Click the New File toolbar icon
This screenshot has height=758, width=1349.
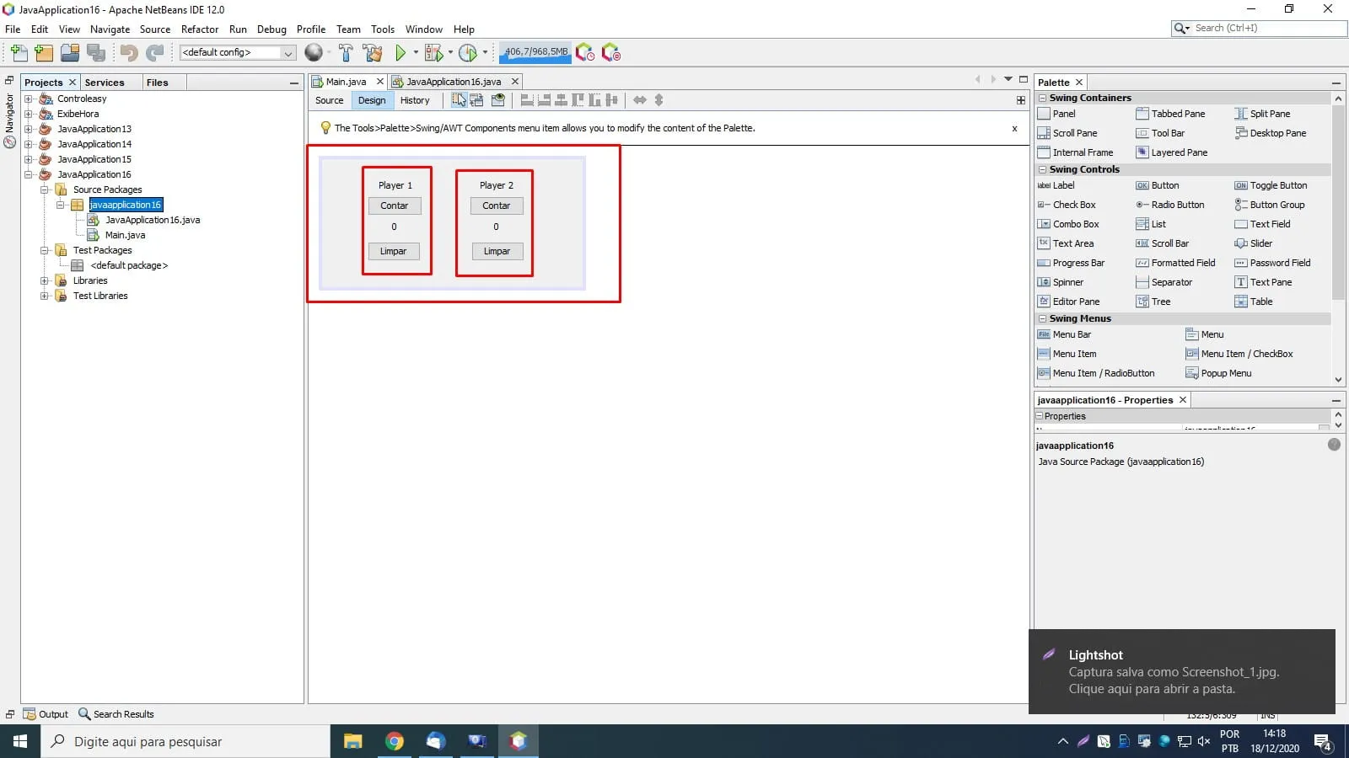coord(19,53)
